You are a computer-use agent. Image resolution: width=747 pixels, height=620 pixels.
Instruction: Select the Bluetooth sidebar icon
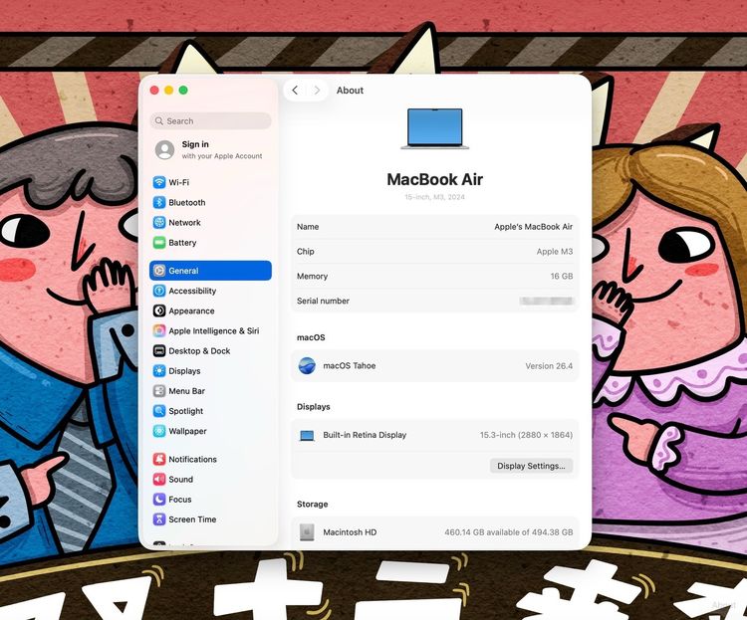pos(159,202)
